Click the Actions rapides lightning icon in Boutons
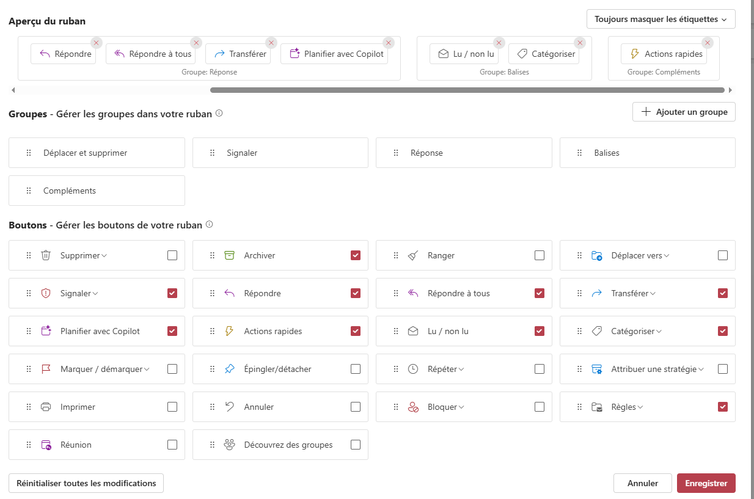Viewport: 754px width, 499px height. (x=230, y=331)
